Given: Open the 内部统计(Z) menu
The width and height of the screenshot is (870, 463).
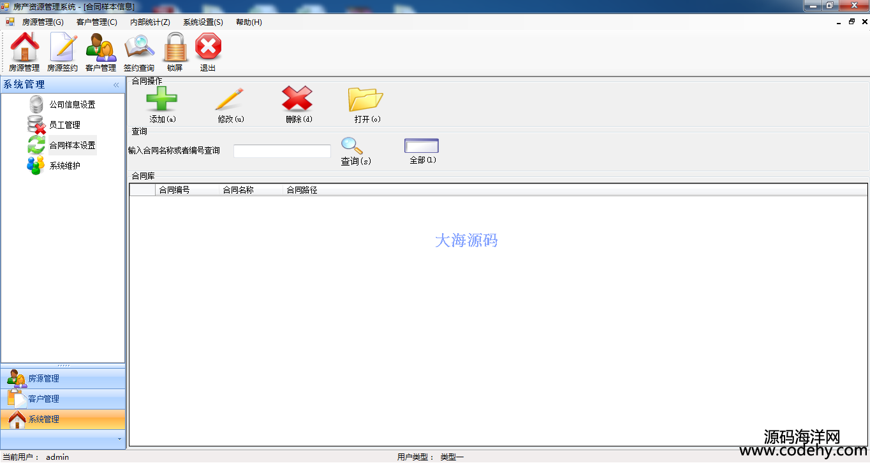Looking at the screenshot, I should click(x=150, y=22).
